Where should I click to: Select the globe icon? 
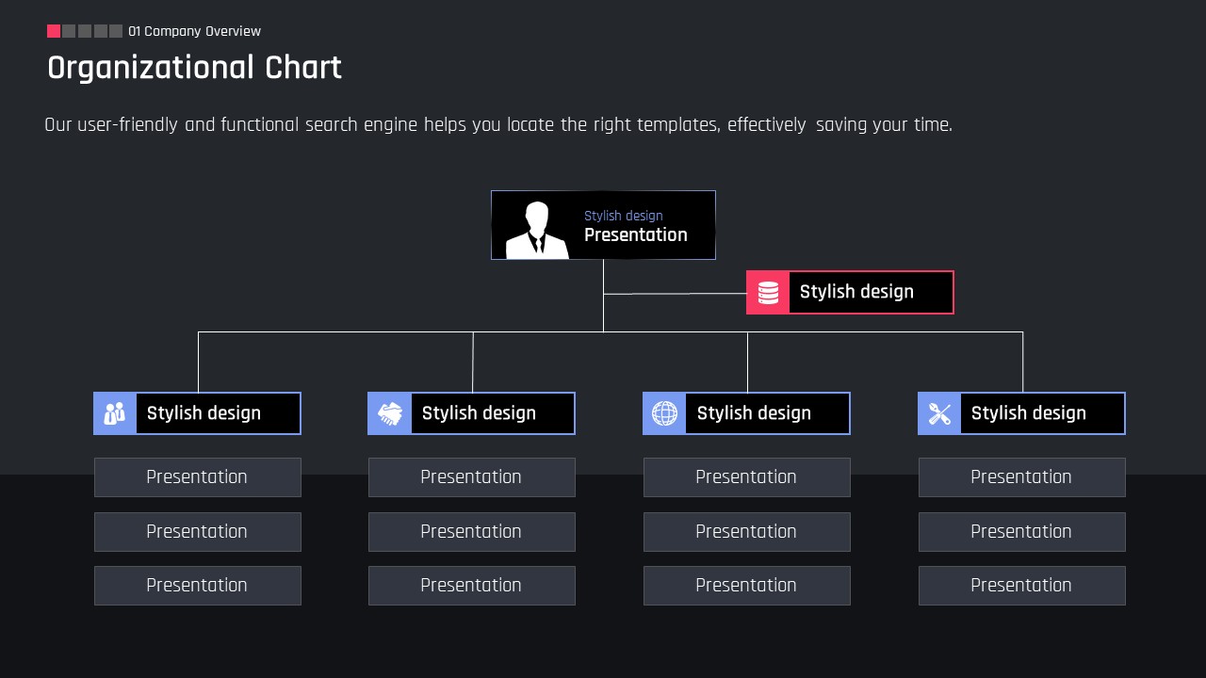tap(664, 413)
